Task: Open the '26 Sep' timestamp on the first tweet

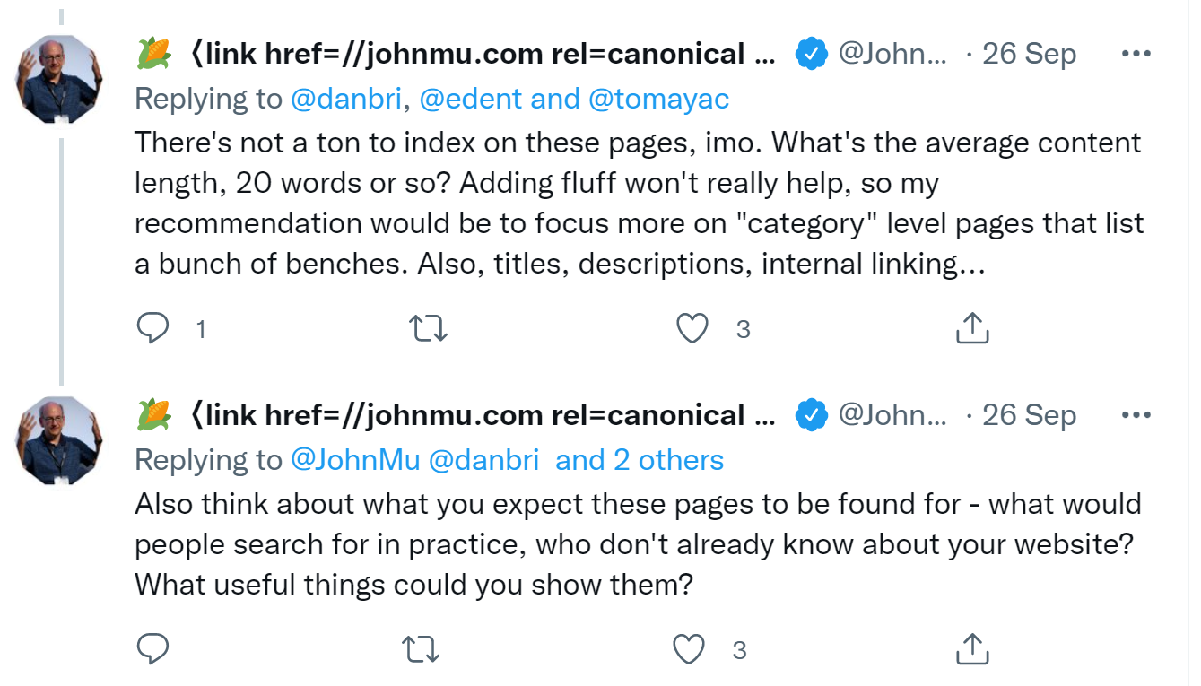Action: pyautogui.click(x=1030, y=53)
